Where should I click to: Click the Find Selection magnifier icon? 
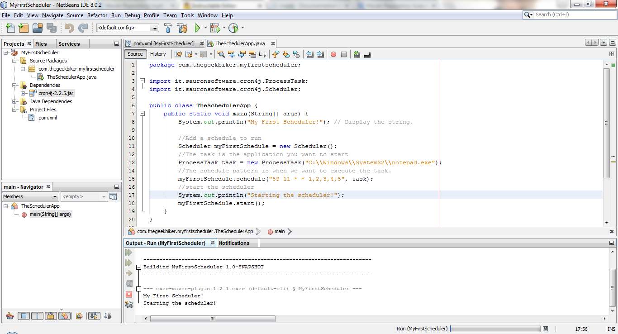221,54
